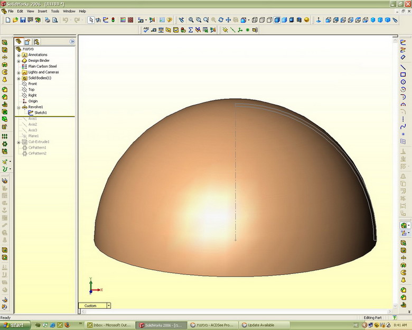Image resolution: width=412 pixels, height=330 pixels.
Task: Open the ConfigurationManager tab
Action: pyautogui.click(x=36, y=41)
